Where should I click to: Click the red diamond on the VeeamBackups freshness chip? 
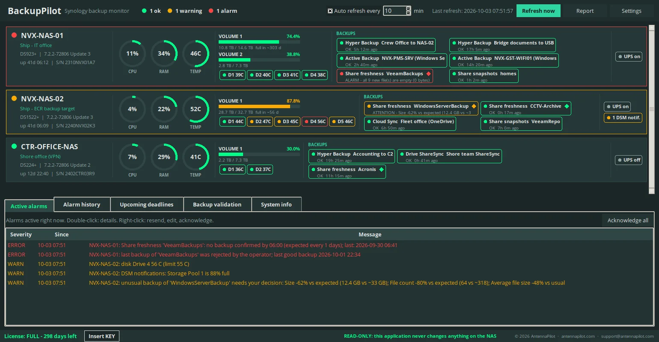428,74
